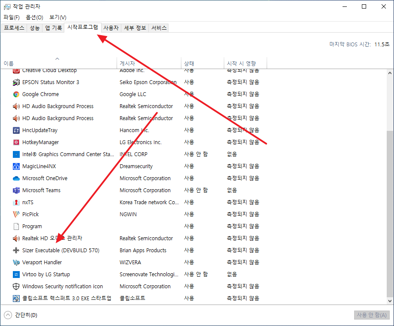Click the EPSON Status Monitor 3 icon
Viewport: 394px width, 326px height.
pyautogui.click(x=16, y=82)
